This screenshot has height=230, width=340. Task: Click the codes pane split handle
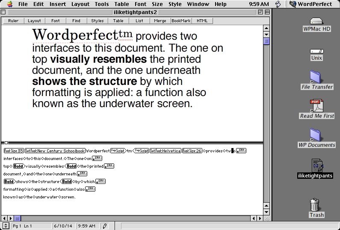click(x=6, y=143)
